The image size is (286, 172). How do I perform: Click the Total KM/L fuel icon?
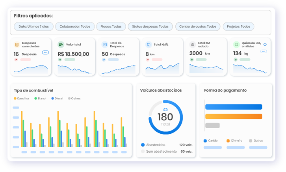tap(149, 45)
